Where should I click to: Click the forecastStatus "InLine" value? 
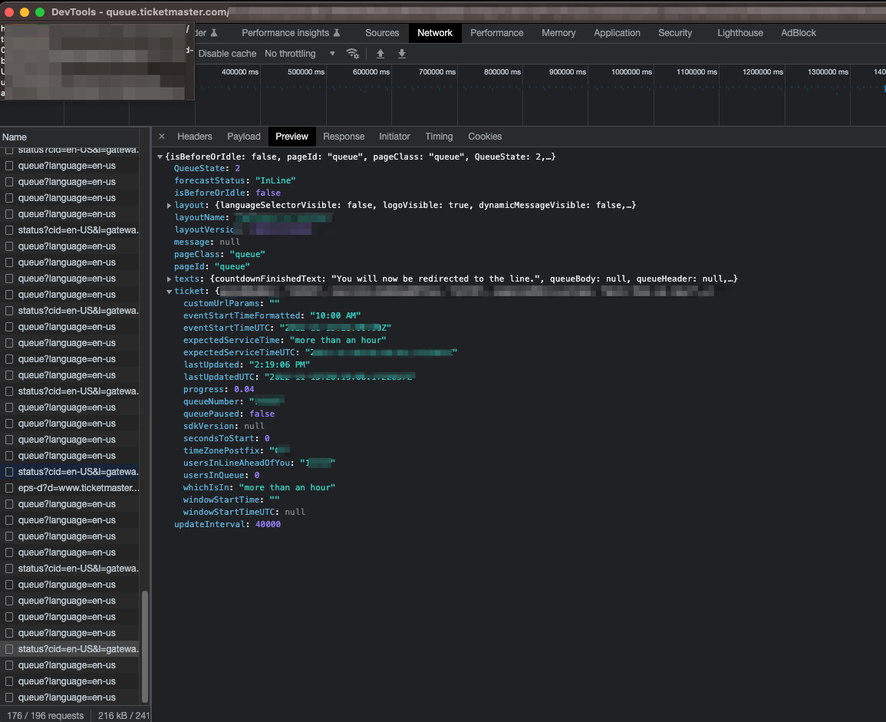tap(275, 180)
